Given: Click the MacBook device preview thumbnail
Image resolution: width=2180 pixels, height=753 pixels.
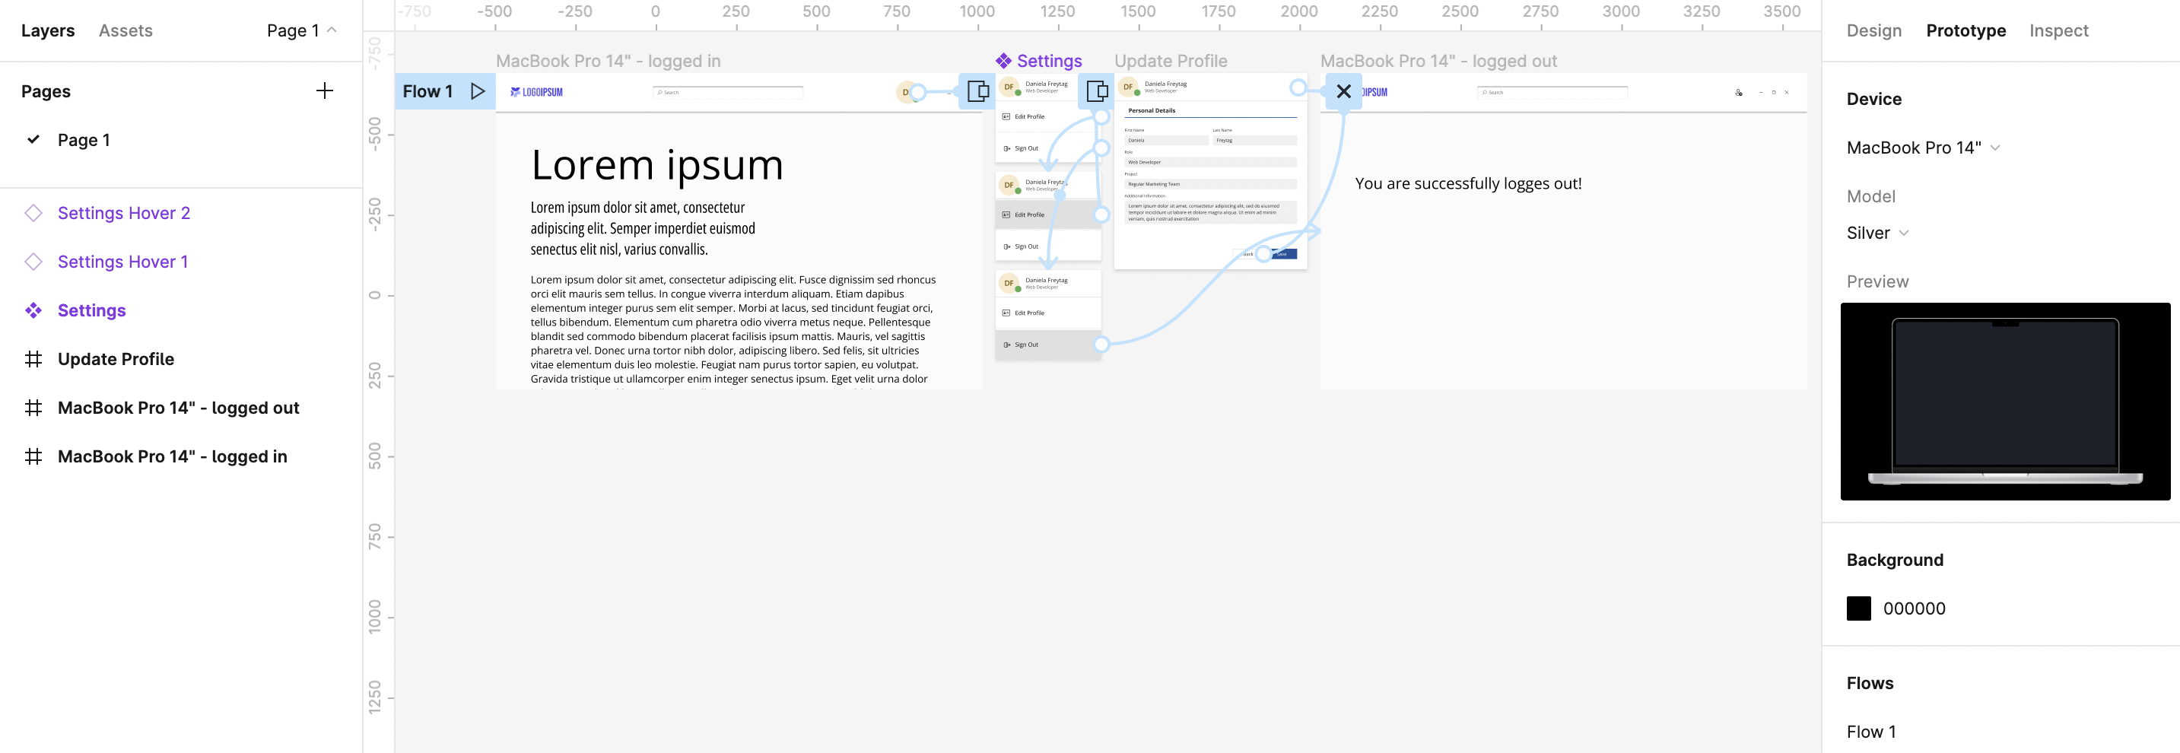Looking at the screenshot, I should (x=2005, y=401).
